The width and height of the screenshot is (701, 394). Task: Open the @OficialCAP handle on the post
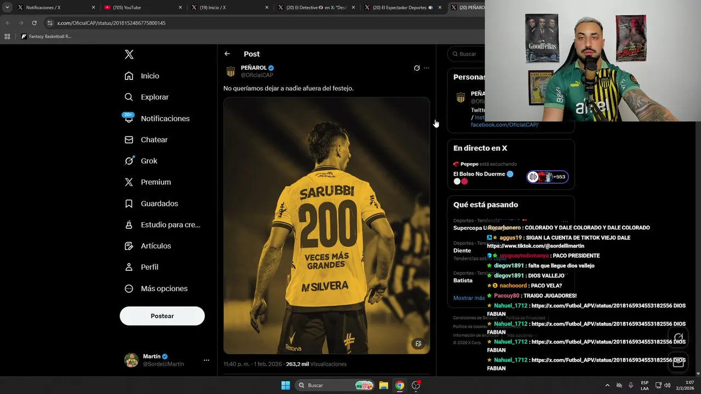click(257, 76)
